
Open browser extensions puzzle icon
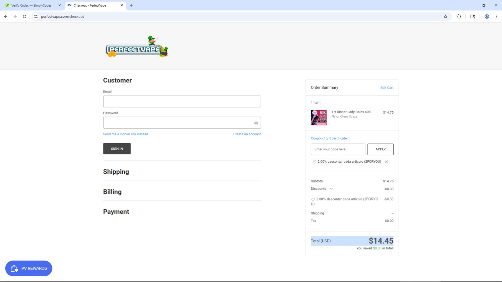click(459, 16)
